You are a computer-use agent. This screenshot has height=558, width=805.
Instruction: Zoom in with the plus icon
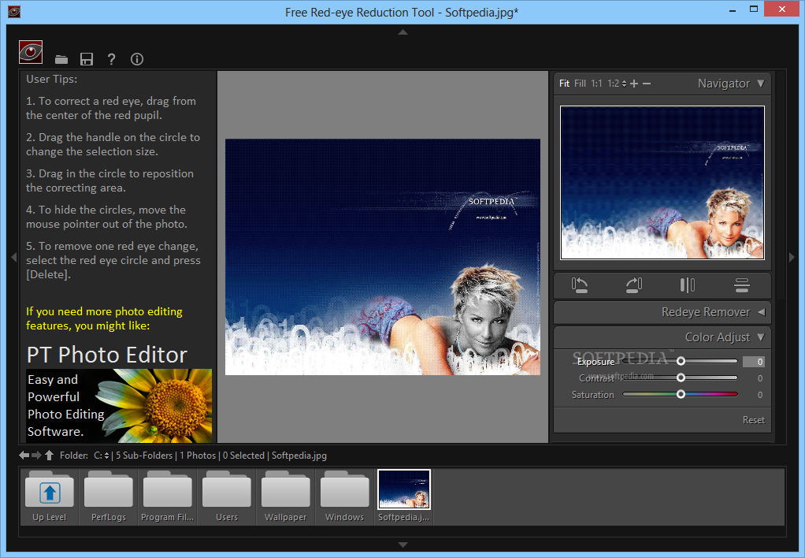click(634, 84)
